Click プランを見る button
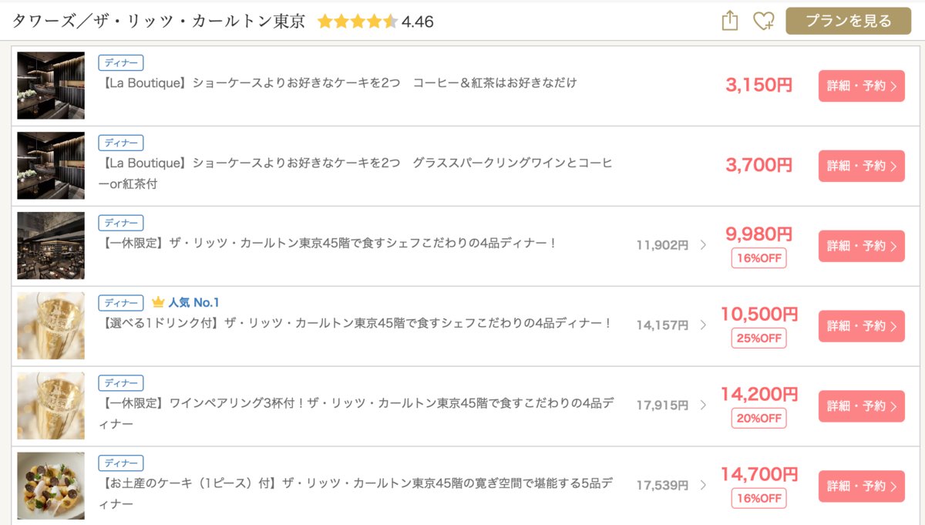925x525 pixels. (x=848, y=21)
